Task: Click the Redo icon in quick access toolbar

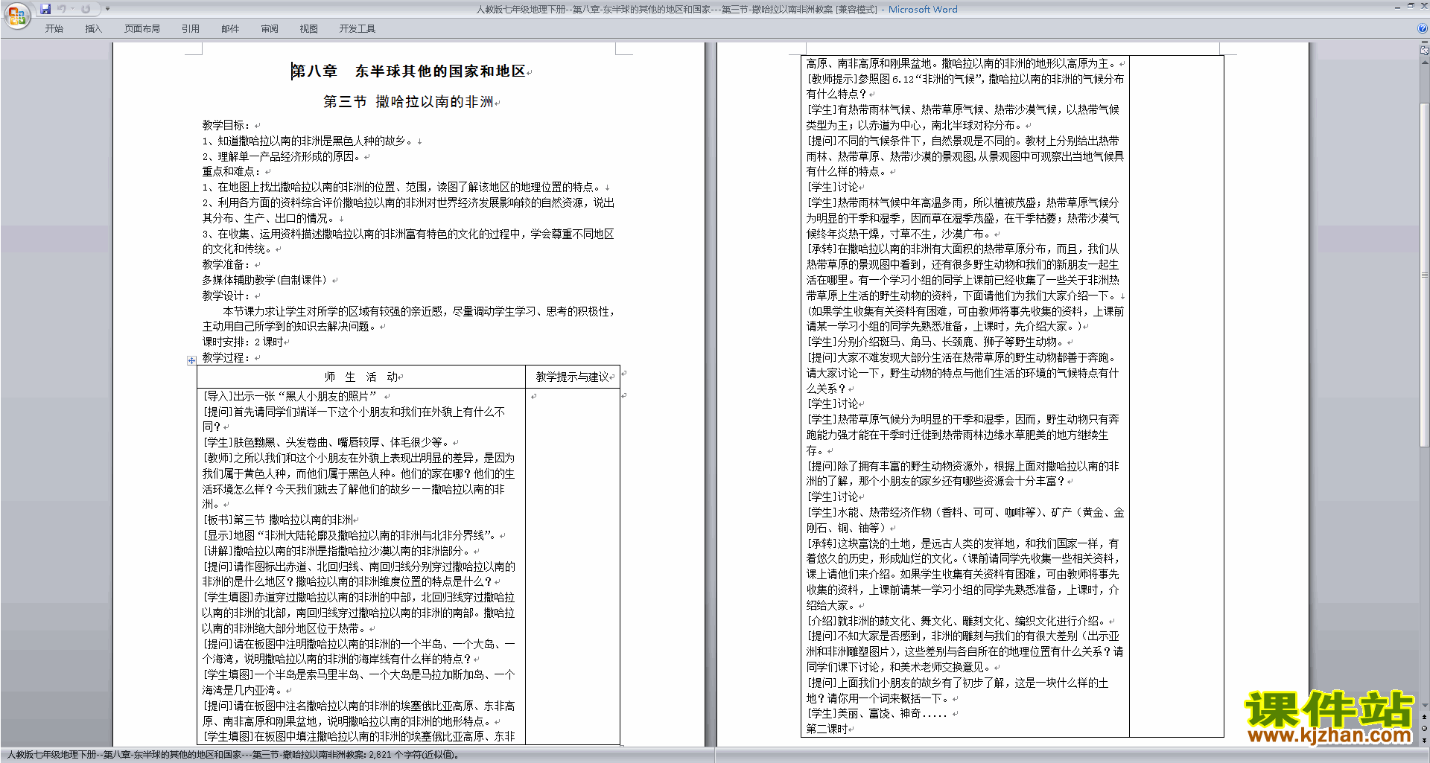Action: point(86,9)
